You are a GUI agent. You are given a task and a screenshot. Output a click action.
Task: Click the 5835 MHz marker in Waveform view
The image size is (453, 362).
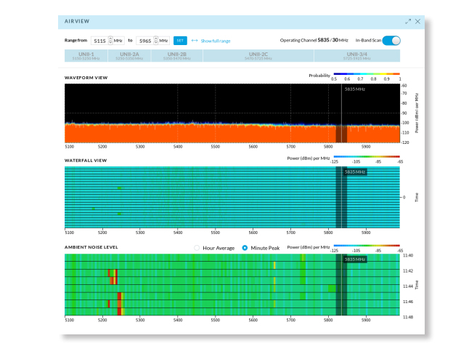[355, 89]
